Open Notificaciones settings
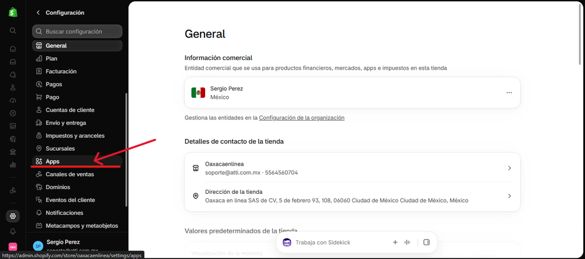Viewport: 585px width, 259px height. pyautogui.click(x=77, y=213)
